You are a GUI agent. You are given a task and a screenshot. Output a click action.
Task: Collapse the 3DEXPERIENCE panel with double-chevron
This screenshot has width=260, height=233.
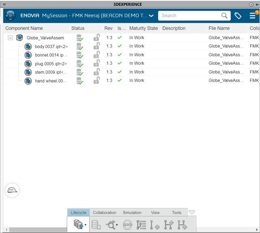click(x=4, y=4)
